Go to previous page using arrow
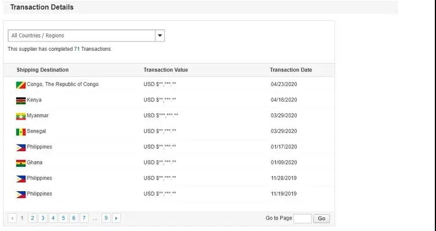Viewport: 436px width, 231px height. pos(12,218)
